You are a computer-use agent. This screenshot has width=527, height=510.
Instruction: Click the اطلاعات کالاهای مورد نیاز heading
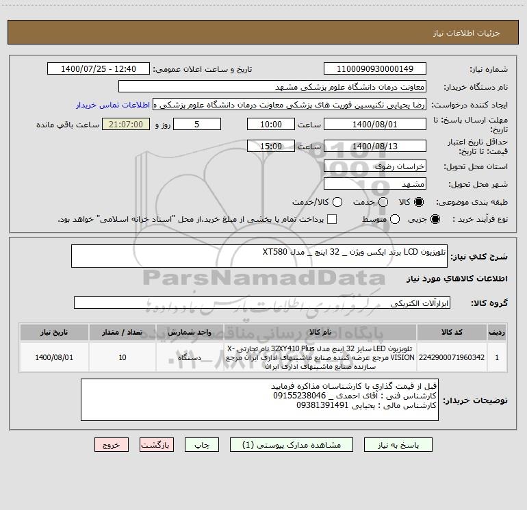click(457, 279)
